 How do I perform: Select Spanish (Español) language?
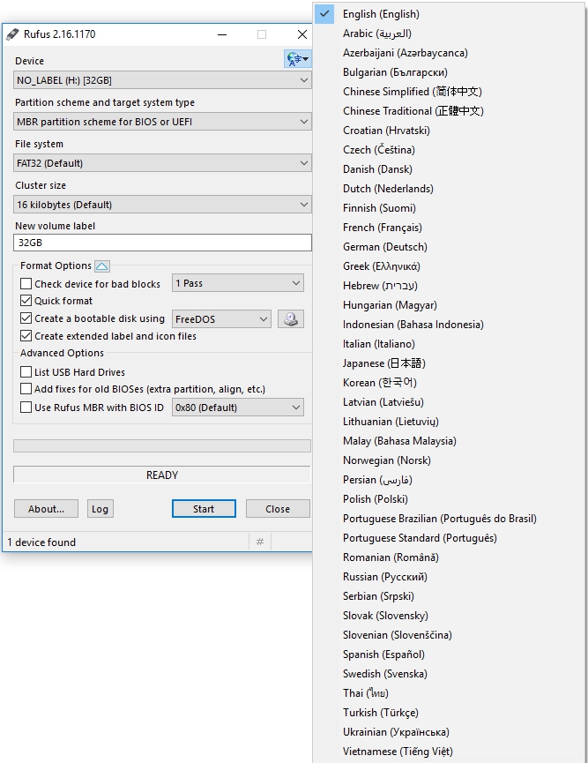(449, 655)
